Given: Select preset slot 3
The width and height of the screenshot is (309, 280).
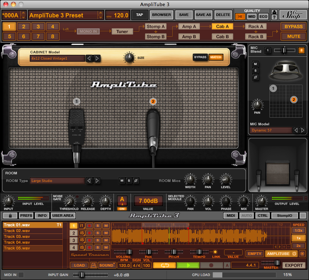Looking at the screenshot, I should [x=37, y=27].
